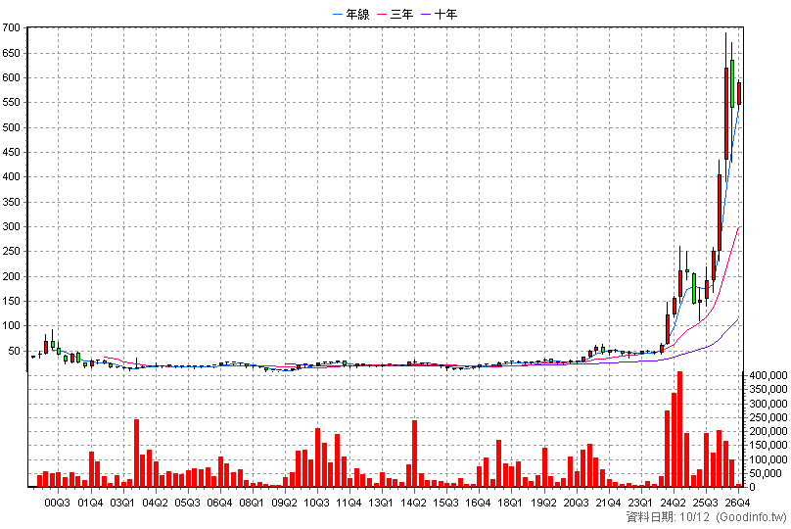Click the 550 price axis label
The width and height of the screenshot is (791, 529).
(x=11, y=103)
